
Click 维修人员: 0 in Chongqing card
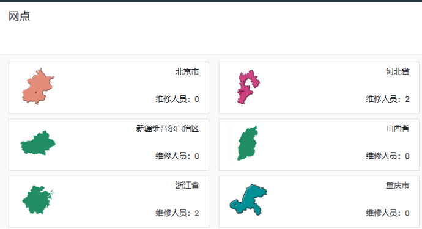pyautogui.click(x=388, y=213)
